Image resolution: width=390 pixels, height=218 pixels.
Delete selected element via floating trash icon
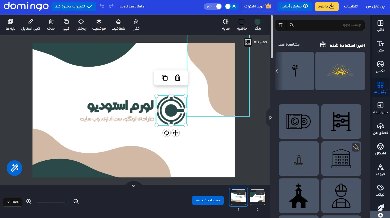[178, 78]
